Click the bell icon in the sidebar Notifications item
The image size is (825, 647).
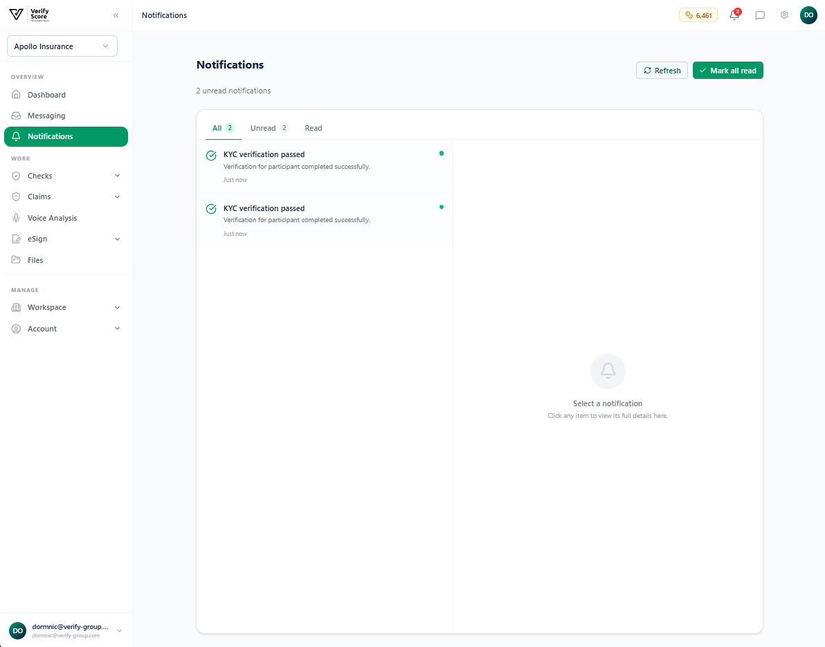click(x=17, y=136)
